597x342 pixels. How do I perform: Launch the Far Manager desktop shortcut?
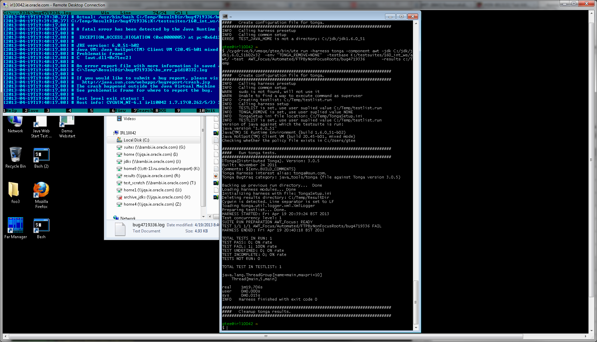point(15,226)
